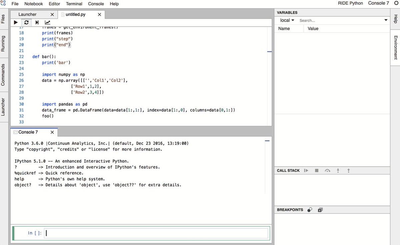400x245 pixels.
Task: Select the Environment tab on right sidebar
Action: [396, 48]
